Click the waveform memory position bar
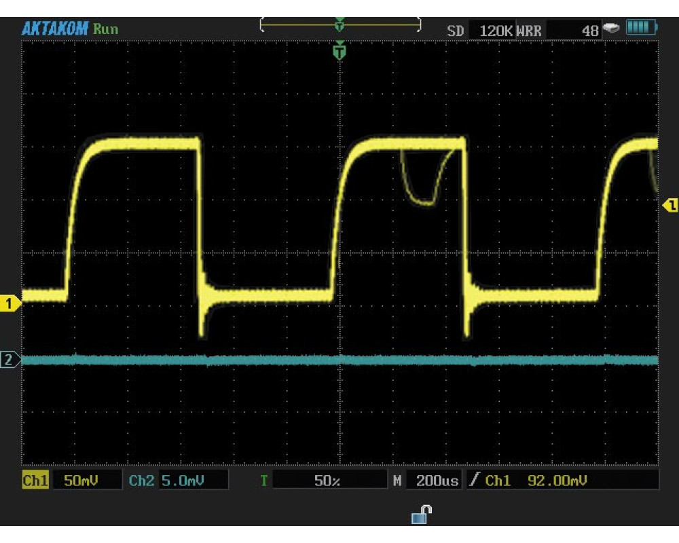The width and height of the screenshot is (679, 543). pos(340,24)
